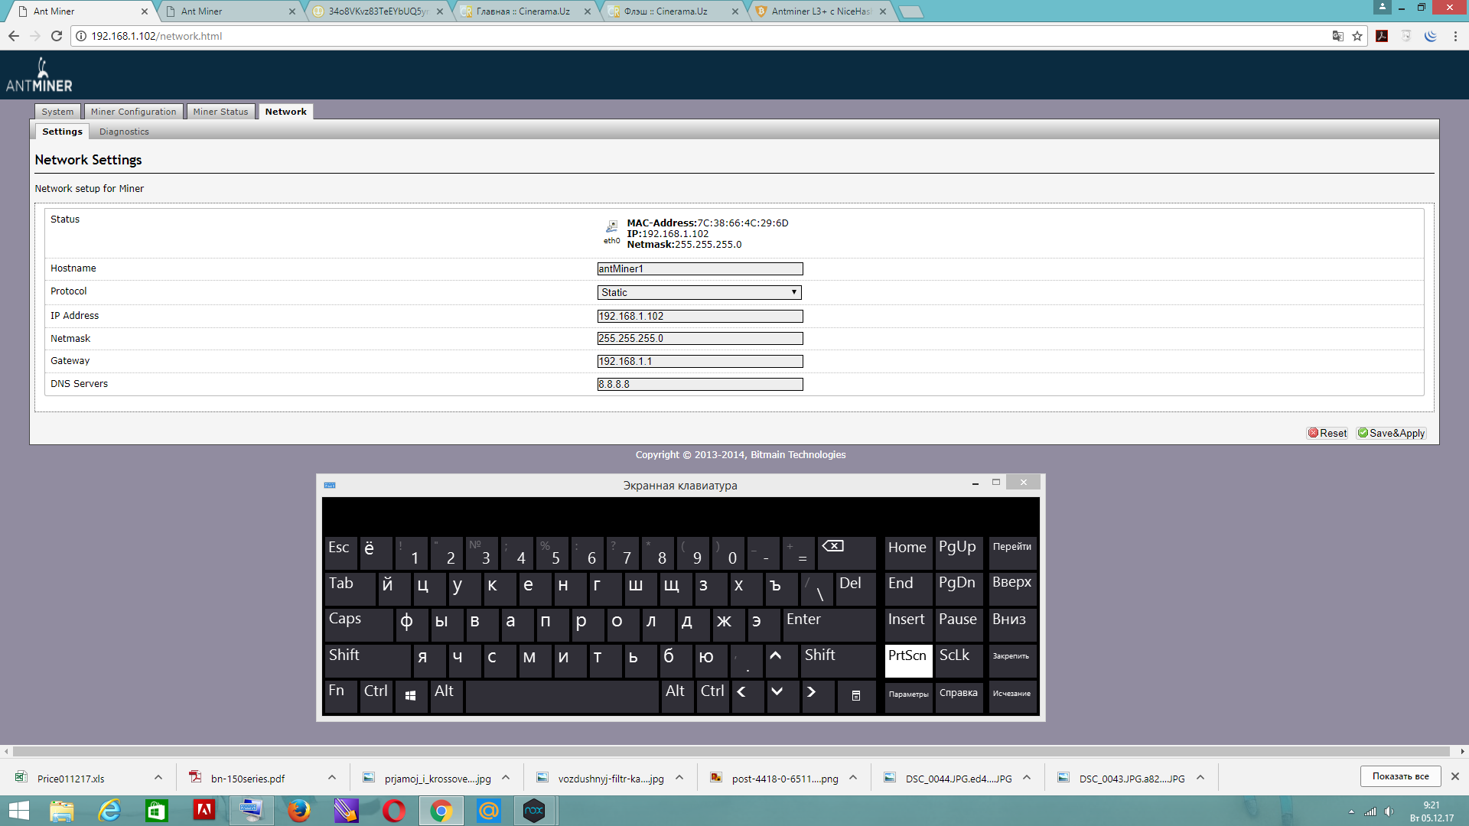Expand options for DSC_0044 JPG download
The image size is (1469, 826).
pos(1027,778)
